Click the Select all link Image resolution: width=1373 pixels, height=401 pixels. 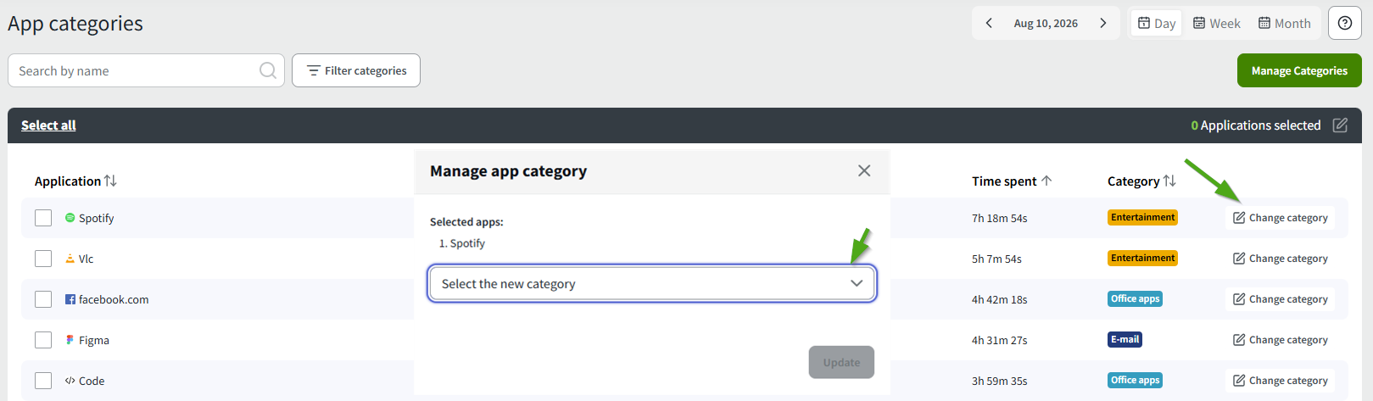coord(48,125)
